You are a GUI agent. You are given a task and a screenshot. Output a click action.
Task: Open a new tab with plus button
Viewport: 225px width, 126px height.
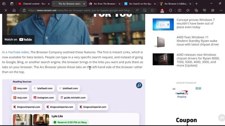pos(197,4)
